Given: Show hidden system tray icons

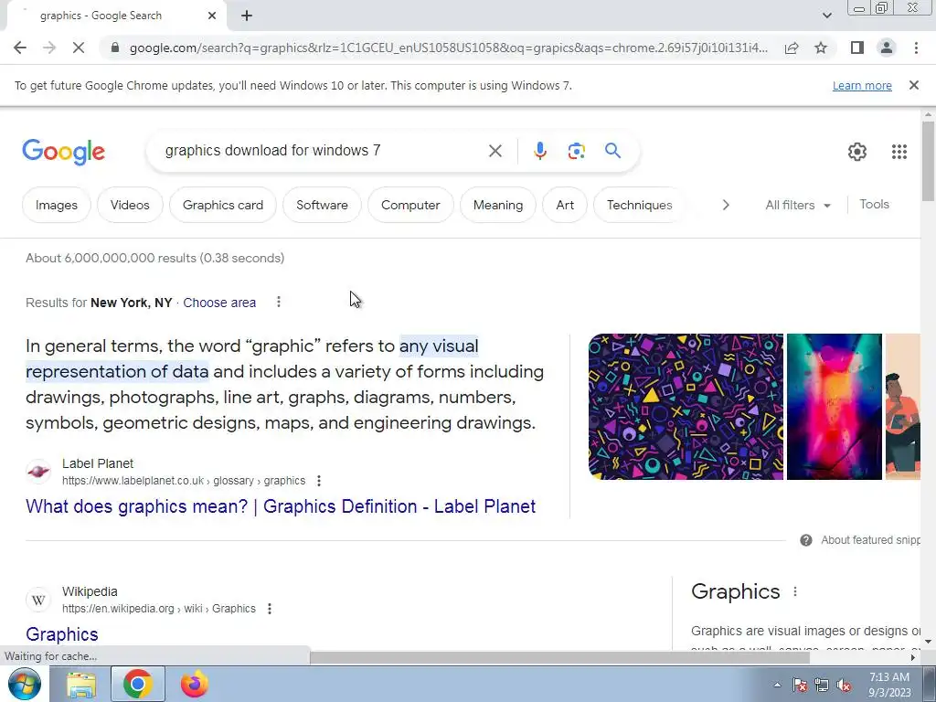Looking at the screenshot, I should click(777, 685).
